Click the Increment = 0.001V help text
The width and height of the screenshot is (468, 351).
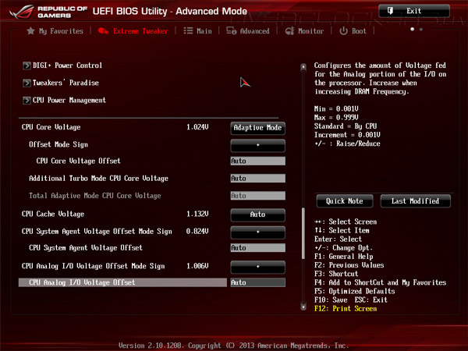point(347,135)
